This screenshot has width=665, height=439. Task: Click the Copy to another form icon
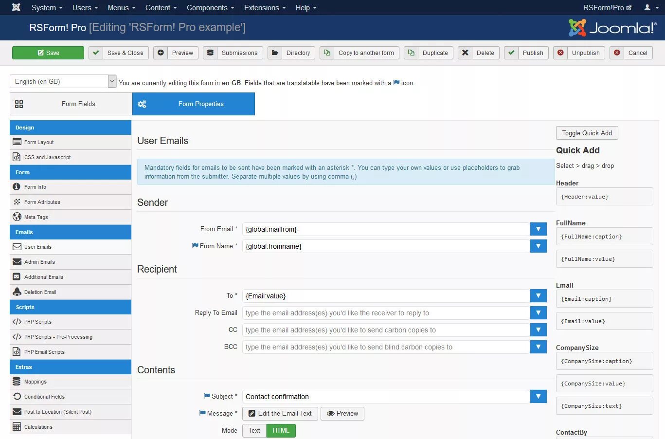pyautogui.click(x=327, y=53)
